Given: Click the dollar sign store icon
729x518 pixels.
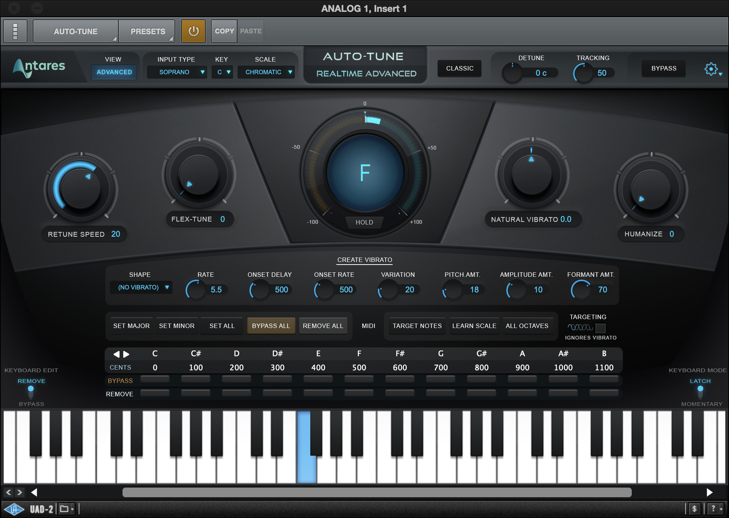Looking at the screenshot, I should point(694,509).
